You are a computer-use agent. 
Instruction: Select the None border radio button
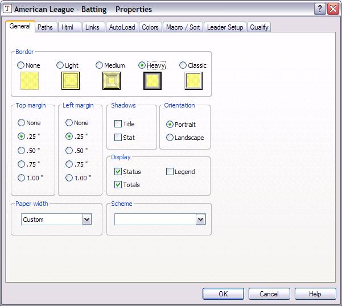(x=20, y=65)
